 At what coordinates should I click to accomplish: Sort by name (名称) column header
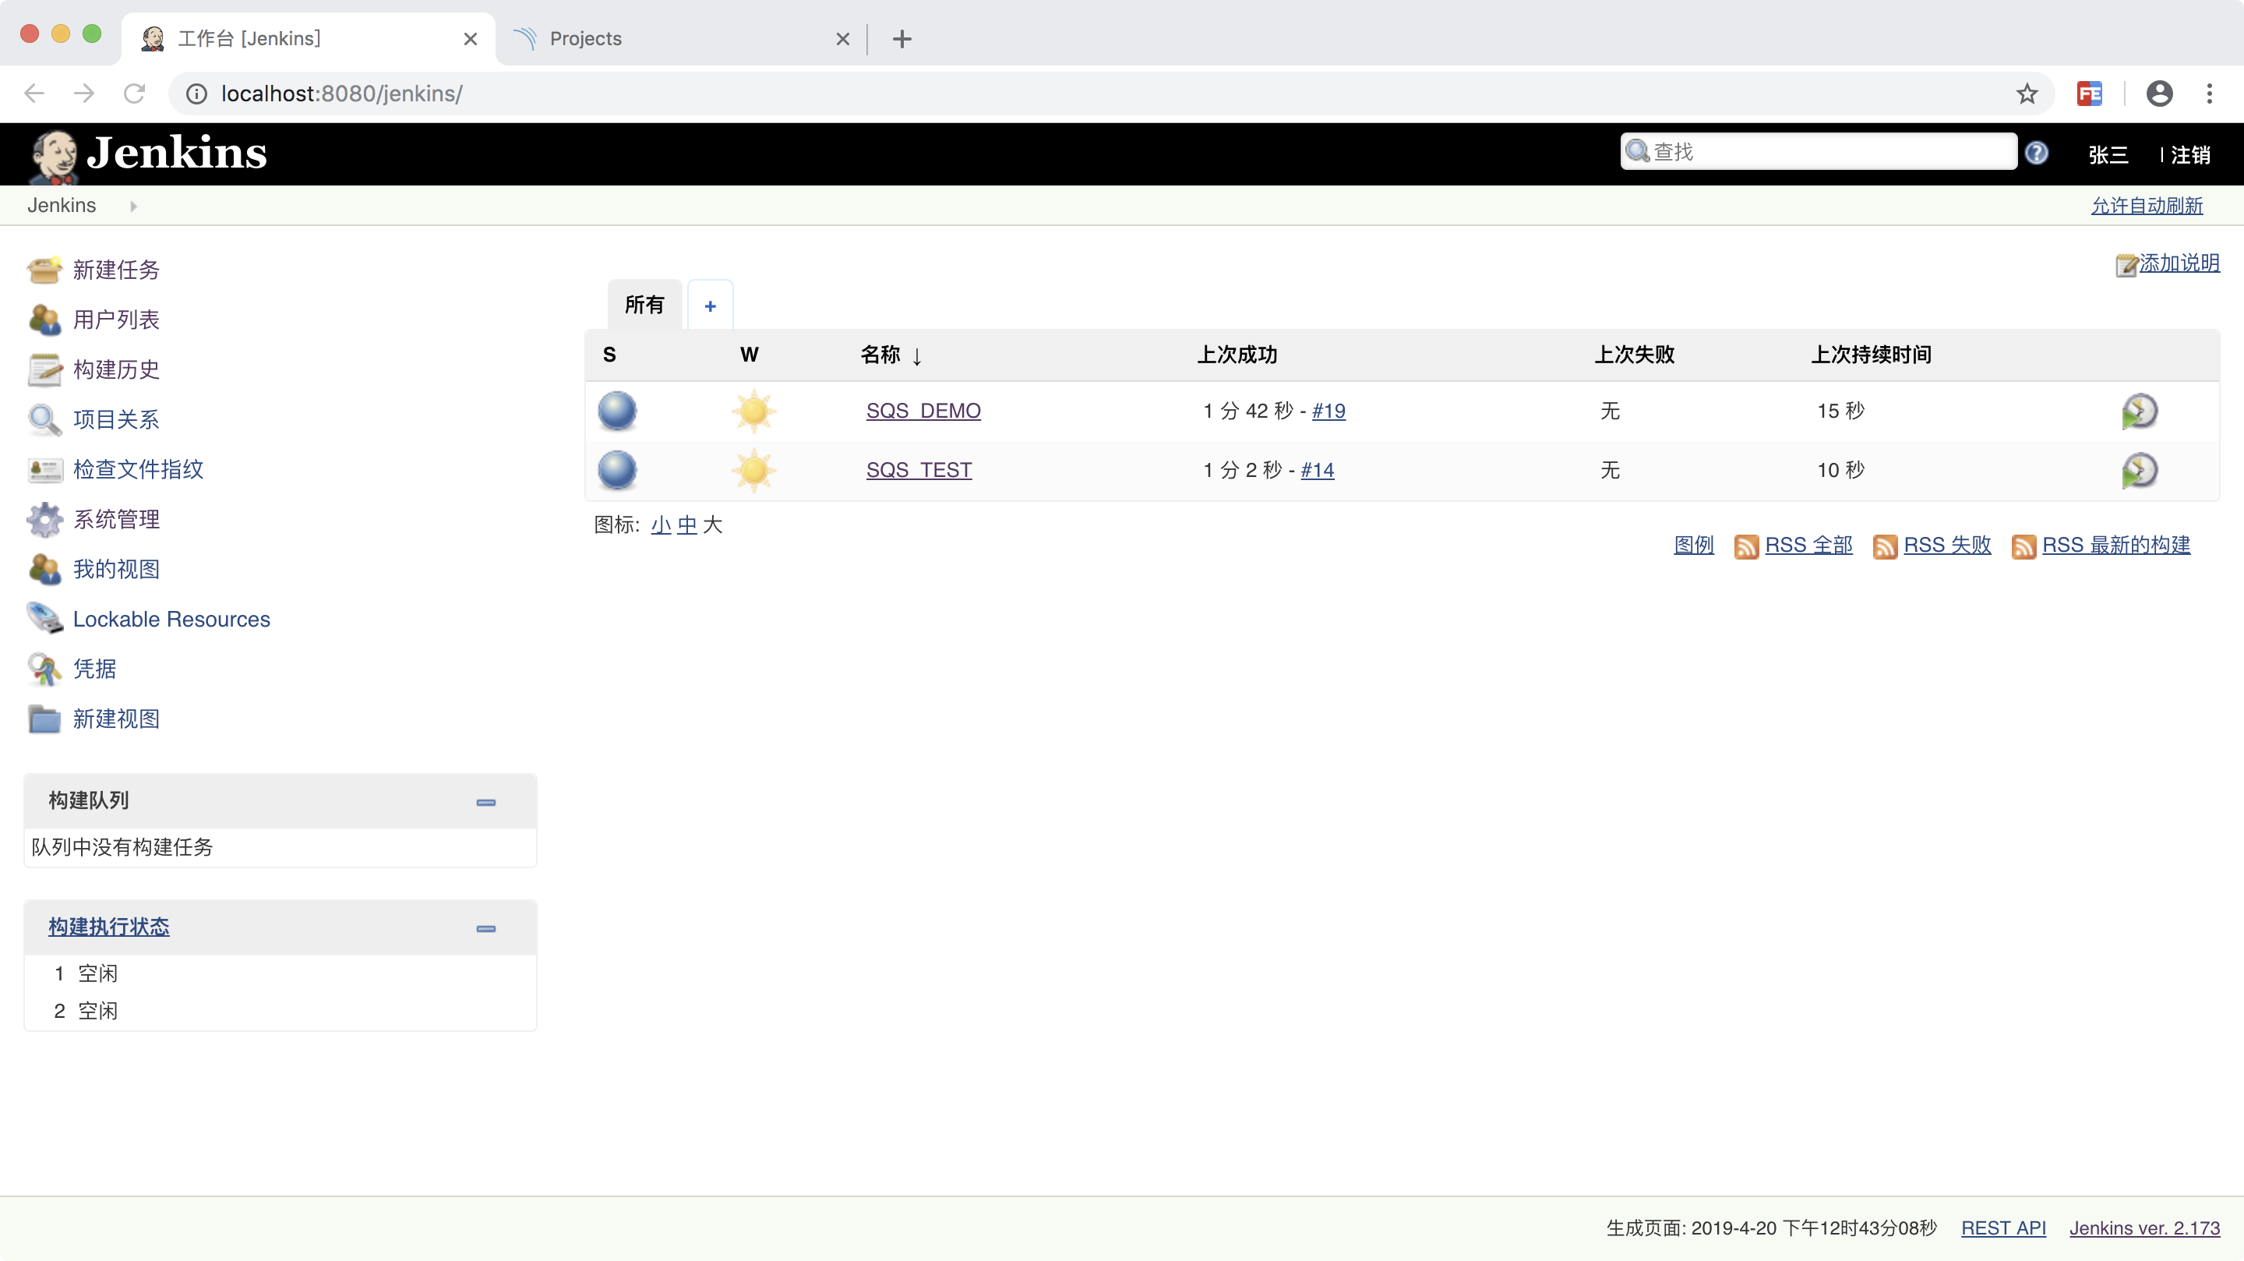tap(880, 355)
